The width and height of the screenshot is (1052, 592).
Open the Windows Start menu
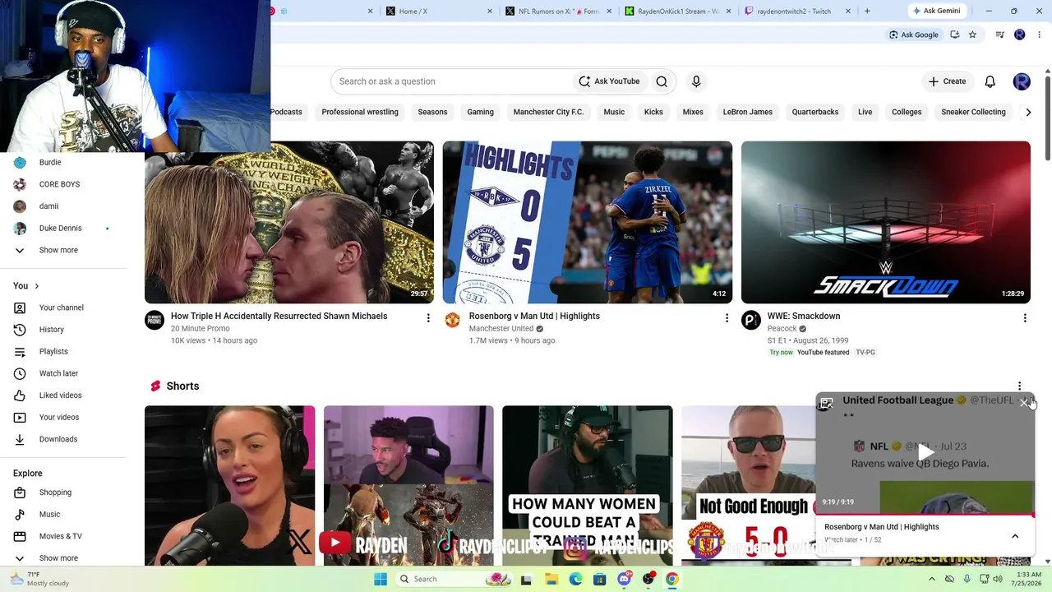(381, 579)
